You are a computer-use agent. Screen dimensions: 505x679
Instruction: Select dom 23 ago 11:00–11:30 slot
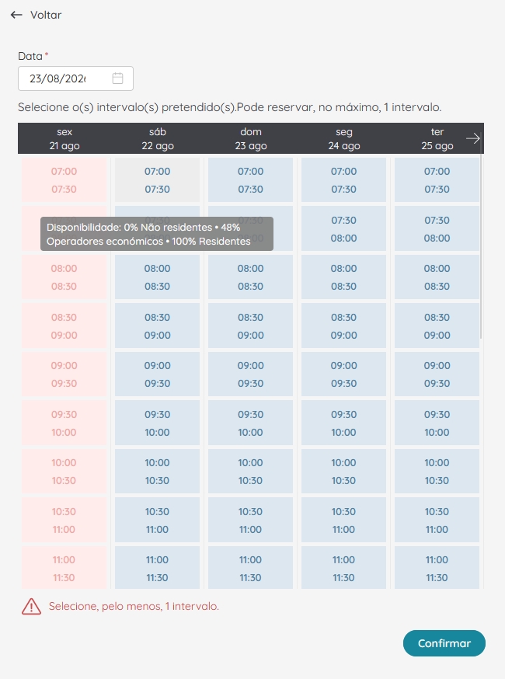[250, 568]
